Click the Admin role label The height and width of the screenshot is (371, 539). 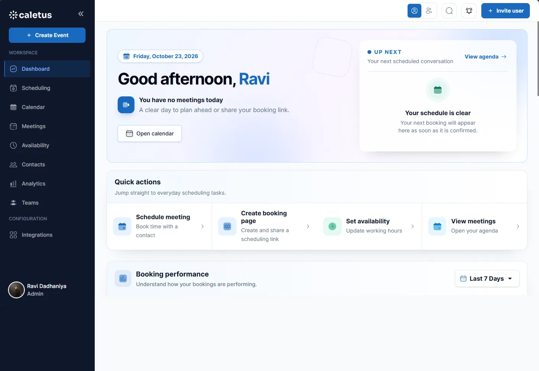35,294
